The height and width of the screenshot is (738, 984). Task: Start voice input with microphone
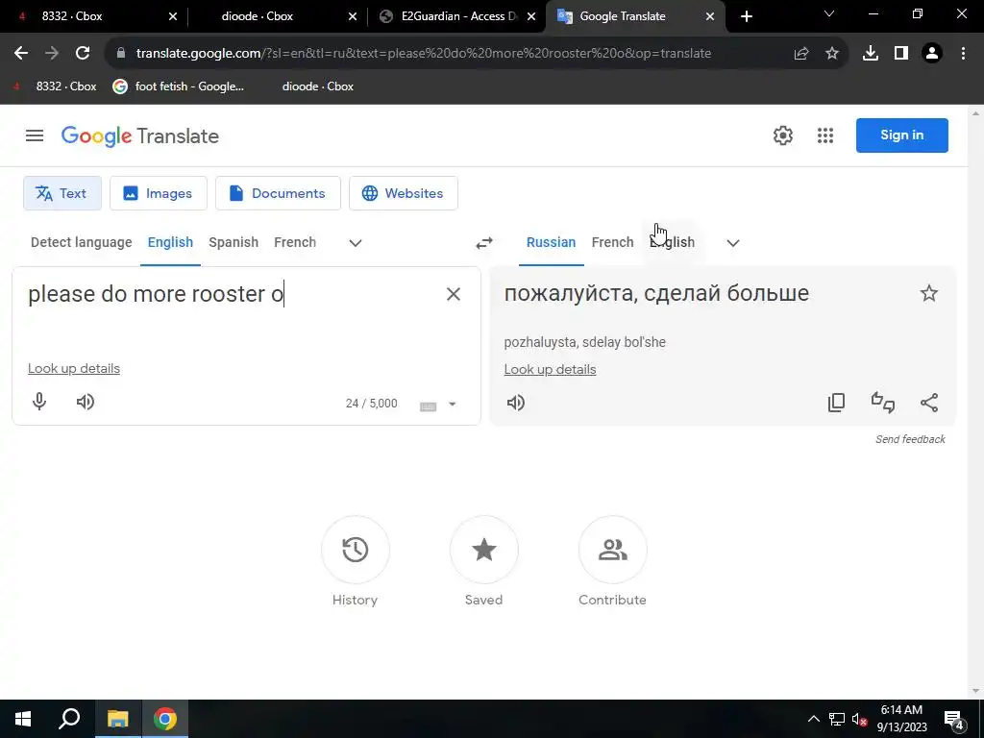38,402
